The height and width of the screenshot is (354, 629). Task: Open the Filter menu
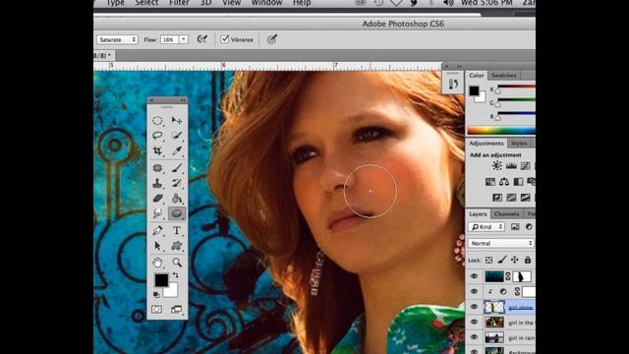tap(179, 3)
